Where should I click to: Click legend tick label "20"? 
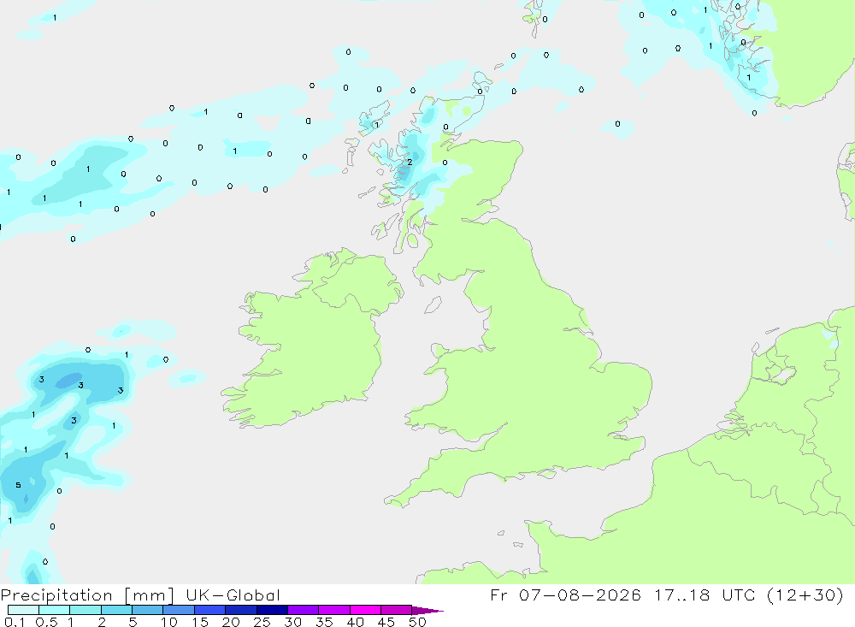click(231, 622)
